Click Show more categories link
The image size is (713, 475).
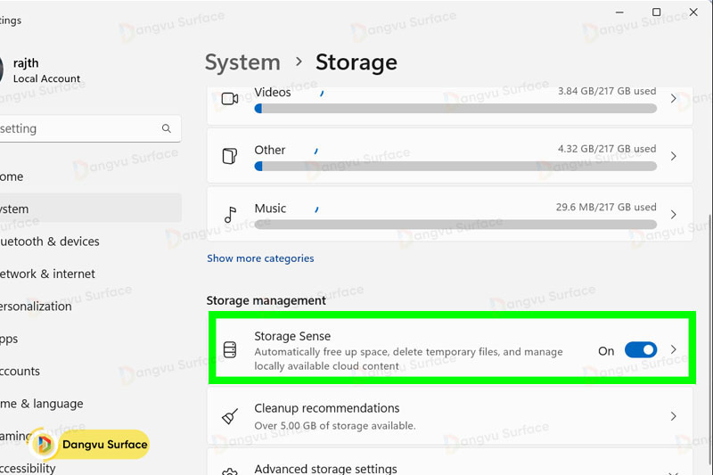[260, 258]
